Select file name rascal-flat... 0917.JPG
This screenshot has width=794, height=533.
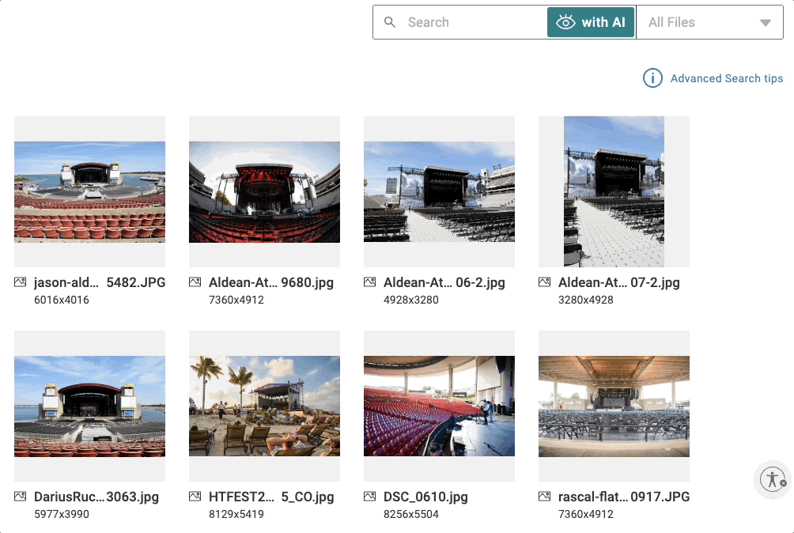624,497
